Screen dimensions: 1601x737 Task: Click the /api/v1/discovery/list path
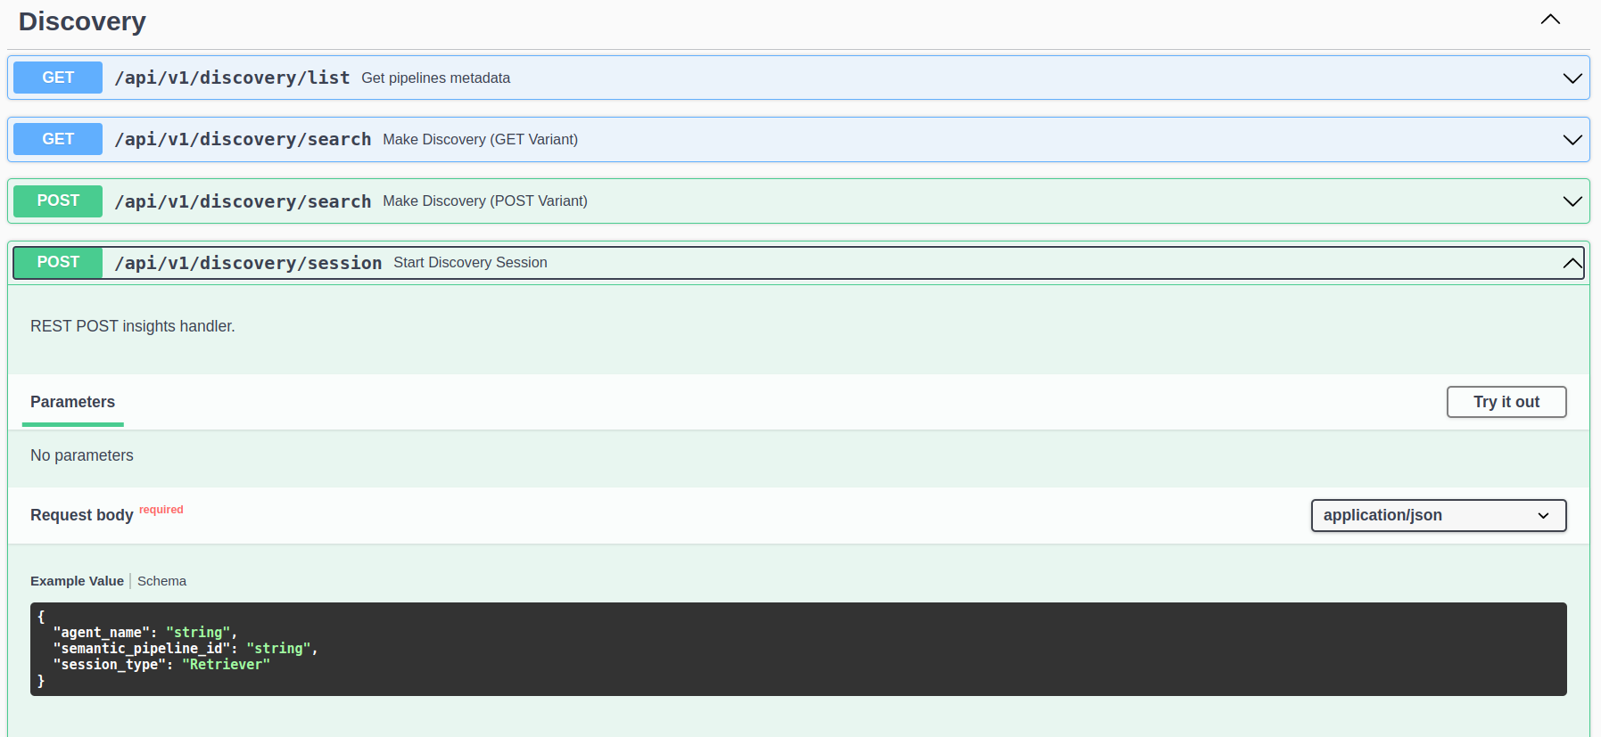(x=232, y=78)
